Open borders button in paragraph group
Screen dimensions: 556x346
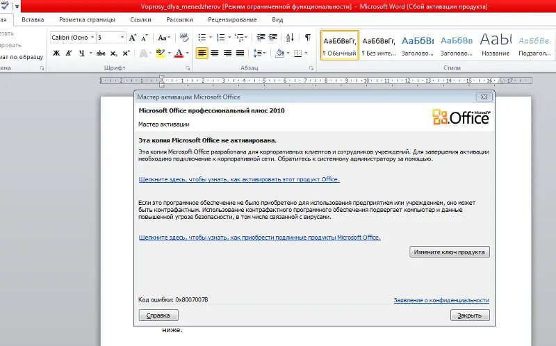tap(298, 53)
